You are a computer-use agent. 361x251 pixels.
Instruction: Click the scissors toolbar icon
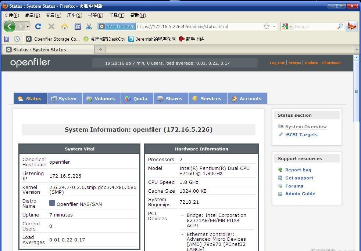(x=89, y=27)
